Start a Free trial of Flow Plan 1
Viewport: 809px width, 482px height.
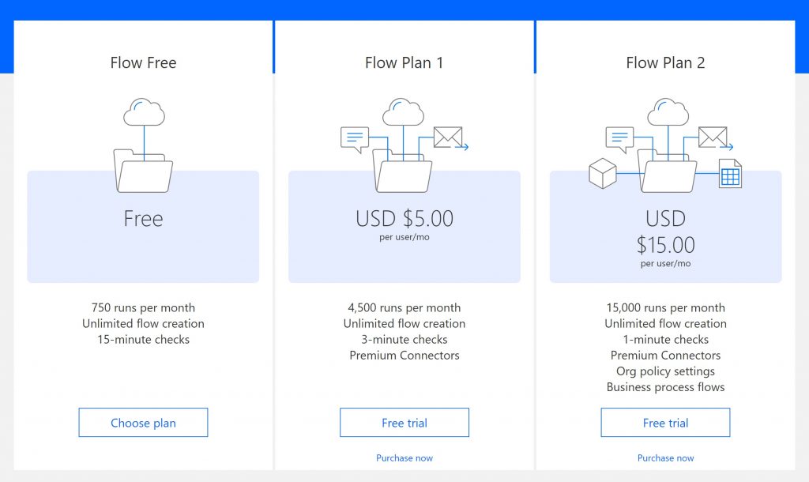(404, 422)
